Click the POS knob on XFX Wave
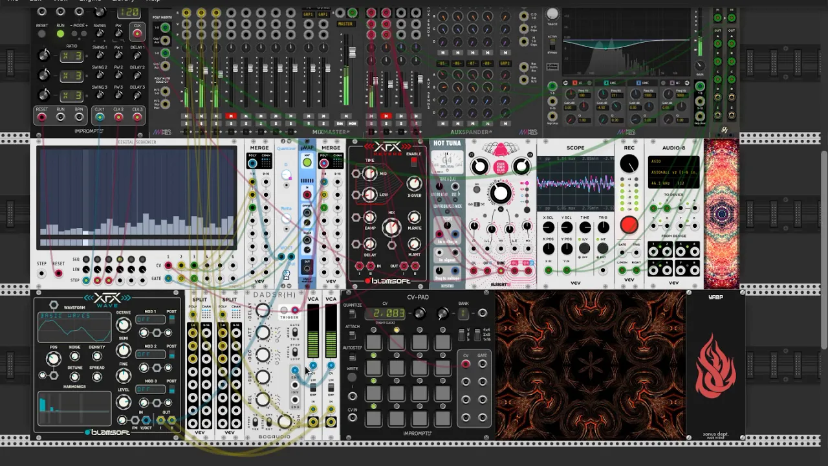Viewport: 828px width, 466px height. 53,359
